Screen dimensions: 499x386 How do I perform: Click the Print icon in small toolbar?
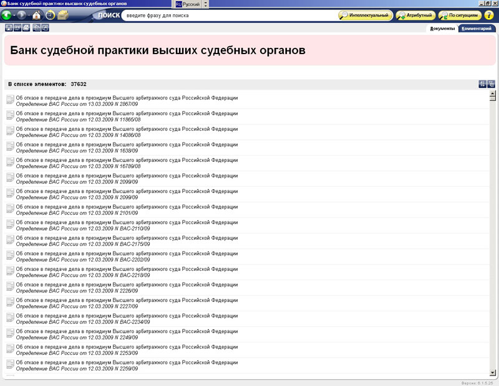pos(26,27)
